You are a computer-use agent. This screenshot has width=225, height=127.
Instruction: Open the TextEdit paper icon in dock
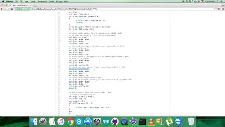click(52, 122)
